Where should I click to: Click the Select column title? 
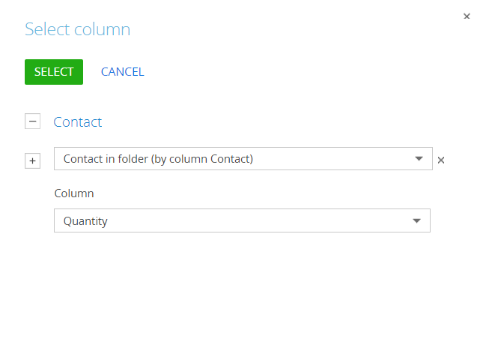coord(78,29)
